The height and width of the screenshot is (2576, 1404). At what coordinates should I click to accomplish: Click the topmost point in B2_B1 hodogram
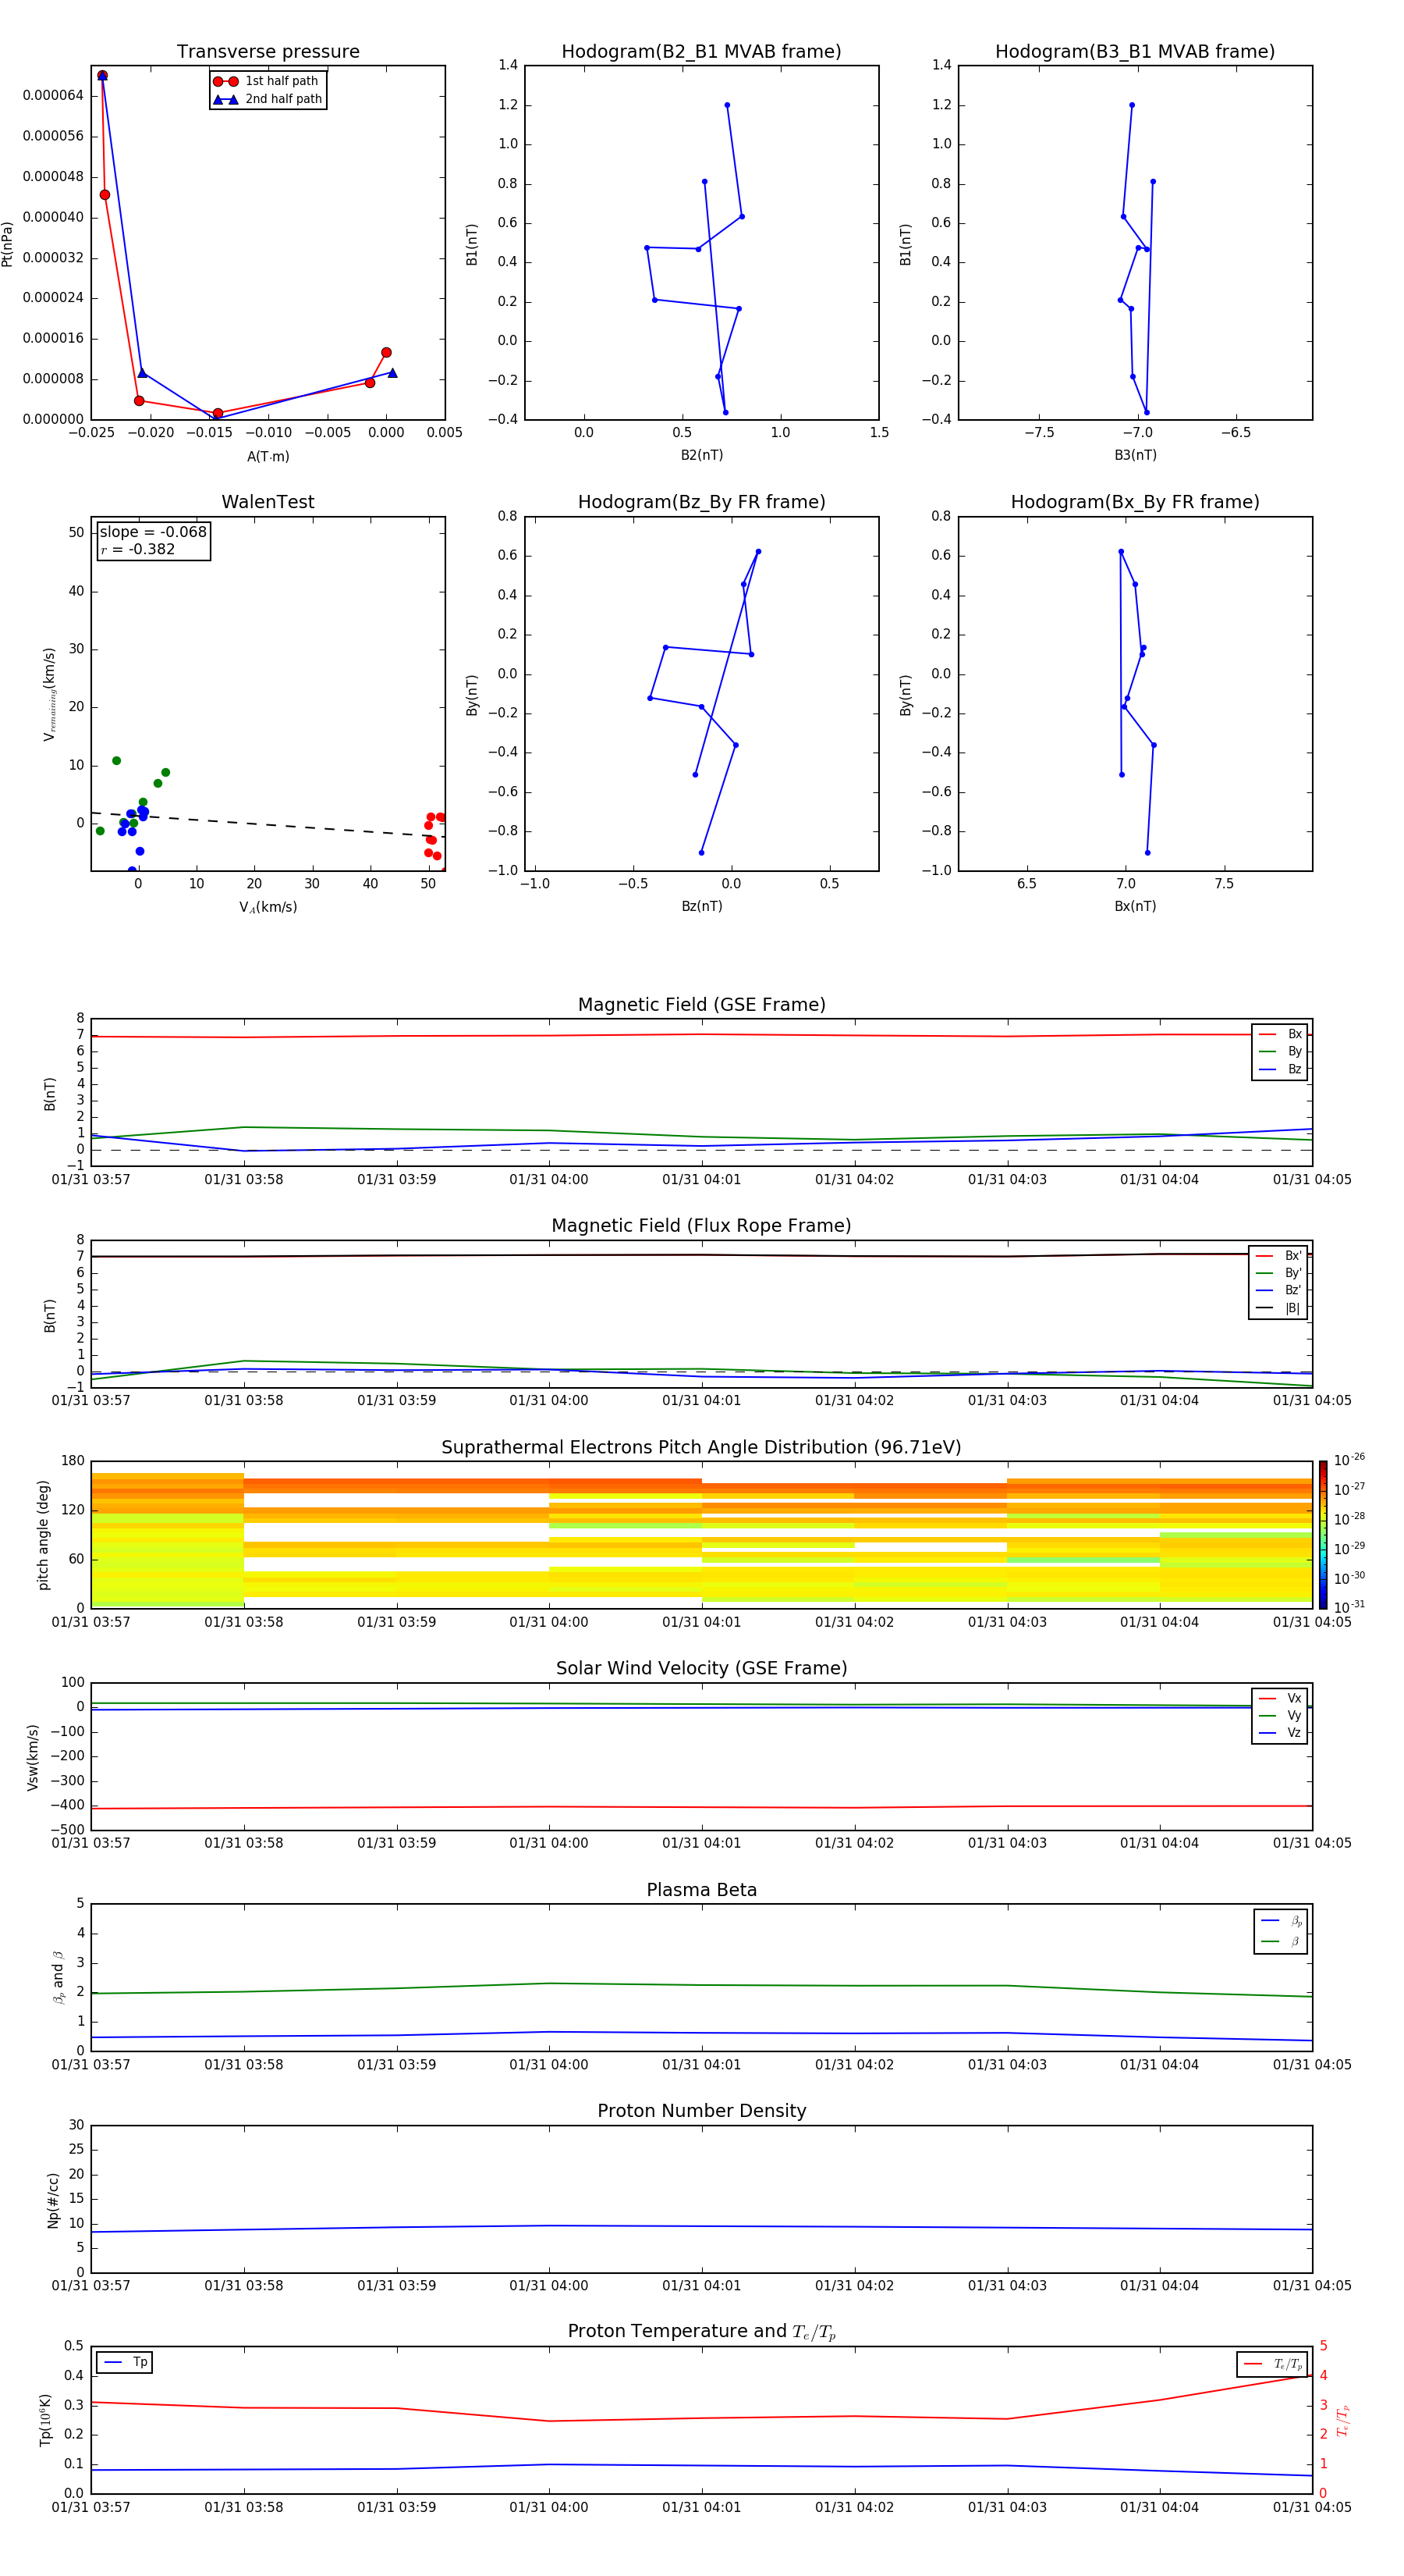point(726,105)
